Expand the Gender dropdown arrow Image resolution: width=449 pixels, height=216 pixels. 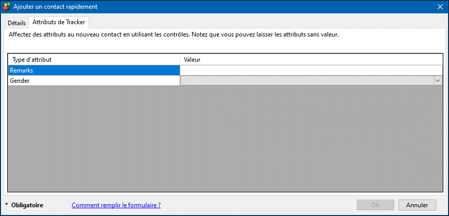(438, 81)
